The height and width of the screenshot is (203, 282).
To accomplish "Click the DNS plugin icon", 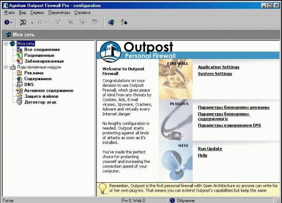I will (19, 85).
